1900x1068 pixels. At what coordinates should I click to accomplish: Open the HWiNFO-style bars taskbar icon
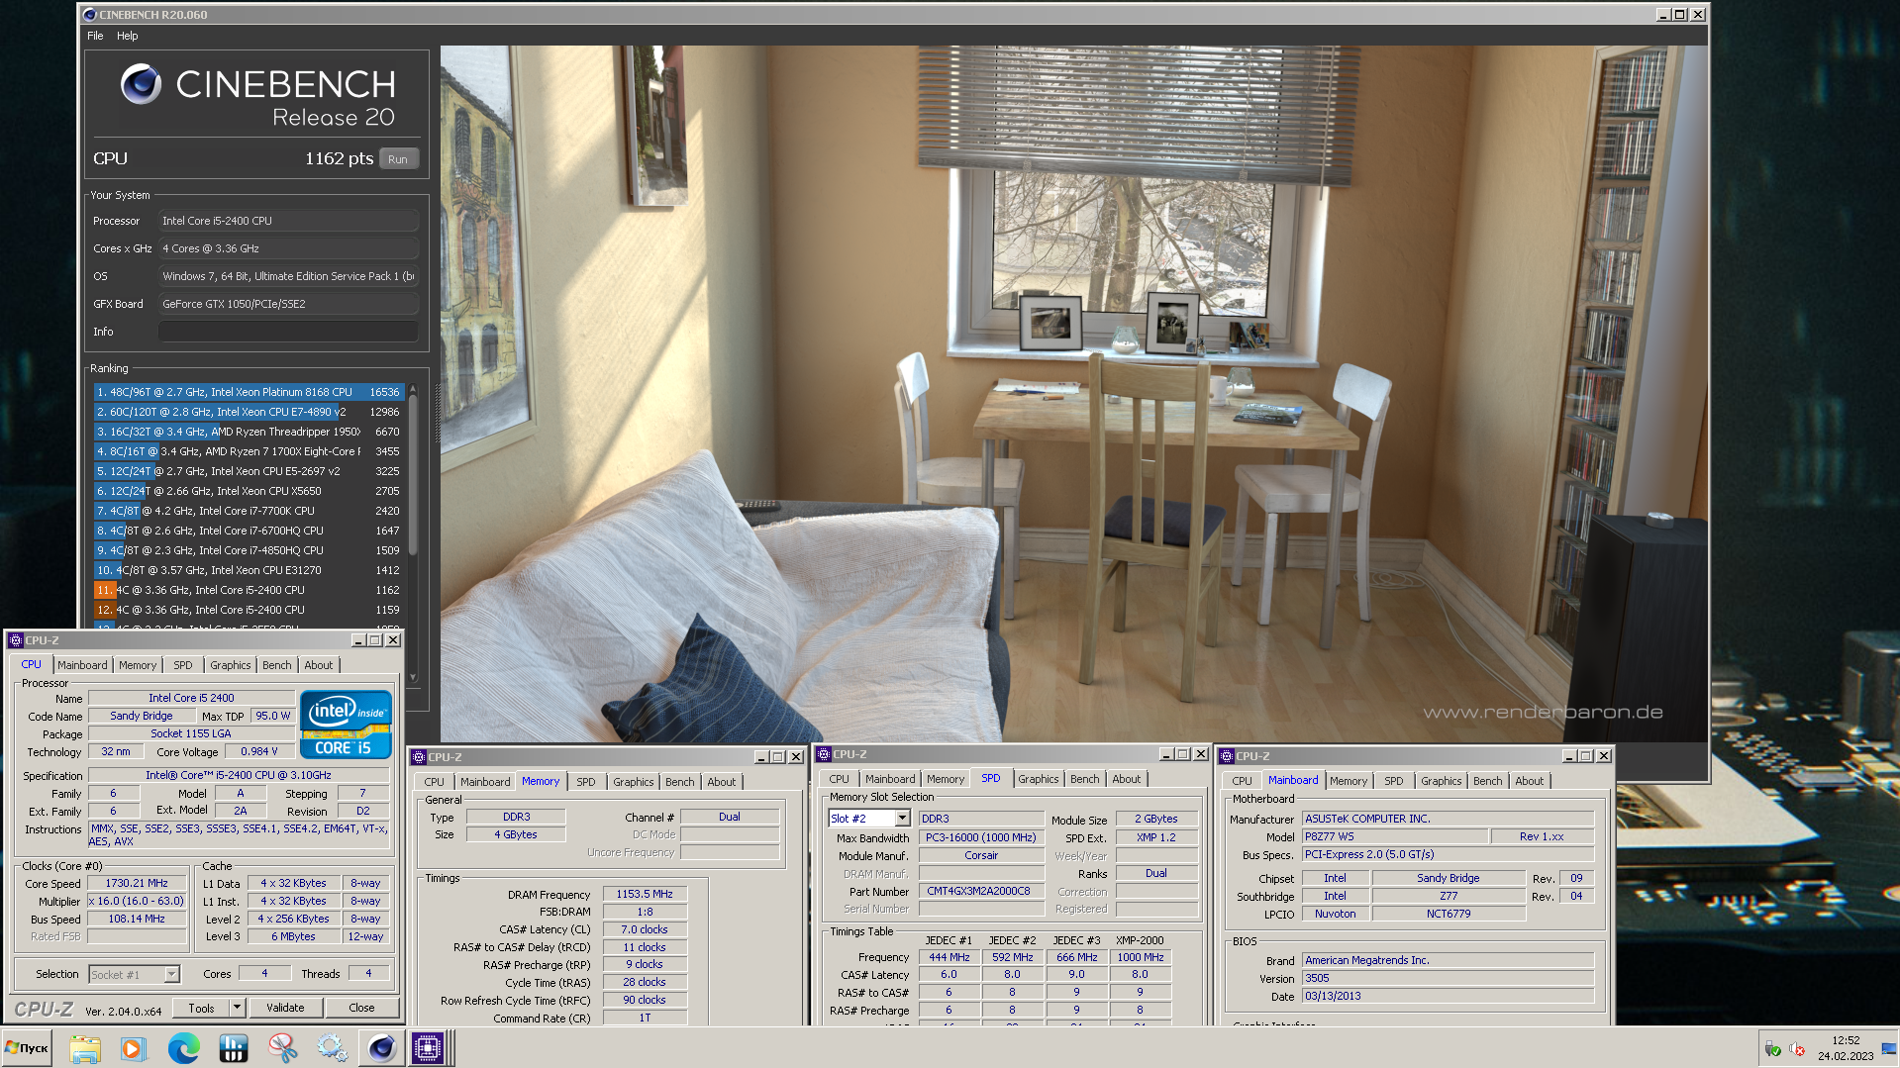pos(234,1048)
